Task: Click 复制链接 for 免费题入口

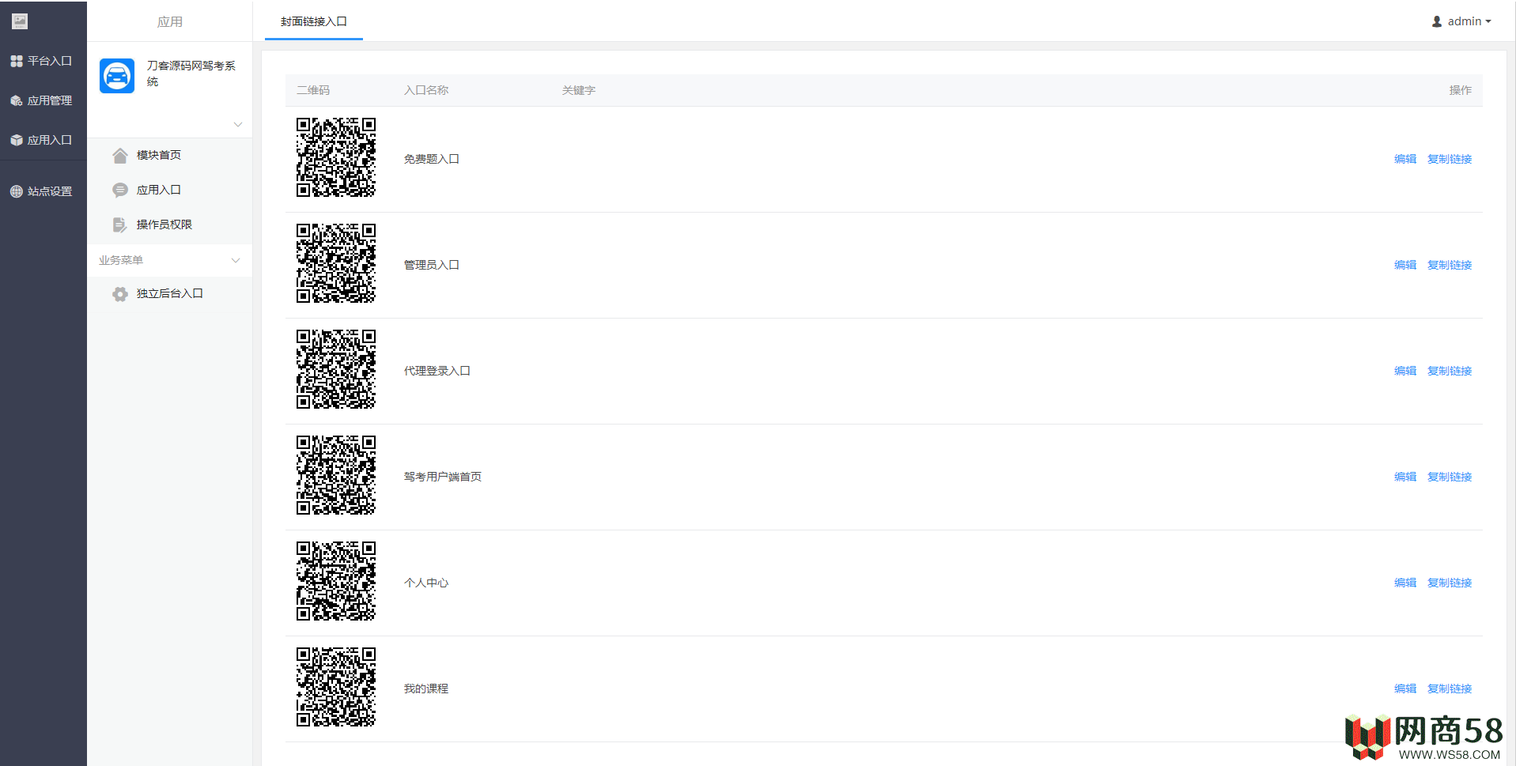Action: click(1450, 159)
